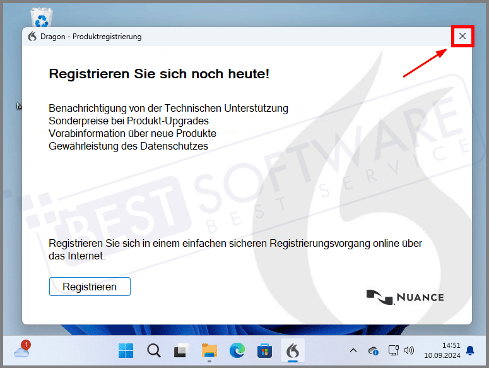Viewport: 489px width, 368px height.
Task: Click the Registrieren button
Action: pos(90,287)
